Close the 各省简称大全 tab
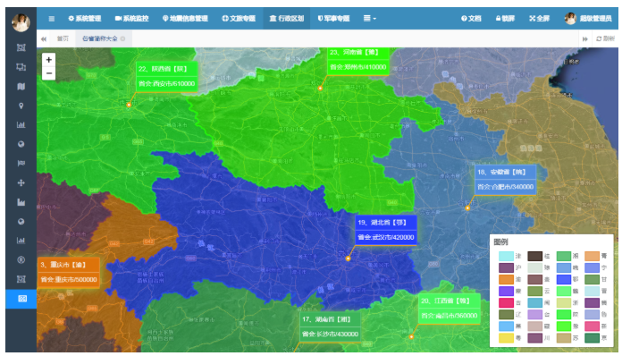The image size is (622, 356). click(123, 38)
